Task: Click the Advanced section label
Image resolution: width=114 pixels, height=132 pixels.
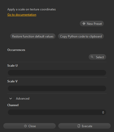Action: tap(23, 99)
